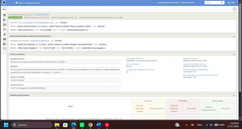Open the red media player taskbar icon
The width and height of the screenshot is (242, 129).
pos(107,125)
